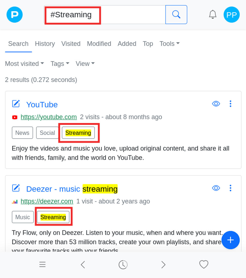Screen dimensions: 246x278
Task: Open the PP user avatar menu
Action: point(231,15)
